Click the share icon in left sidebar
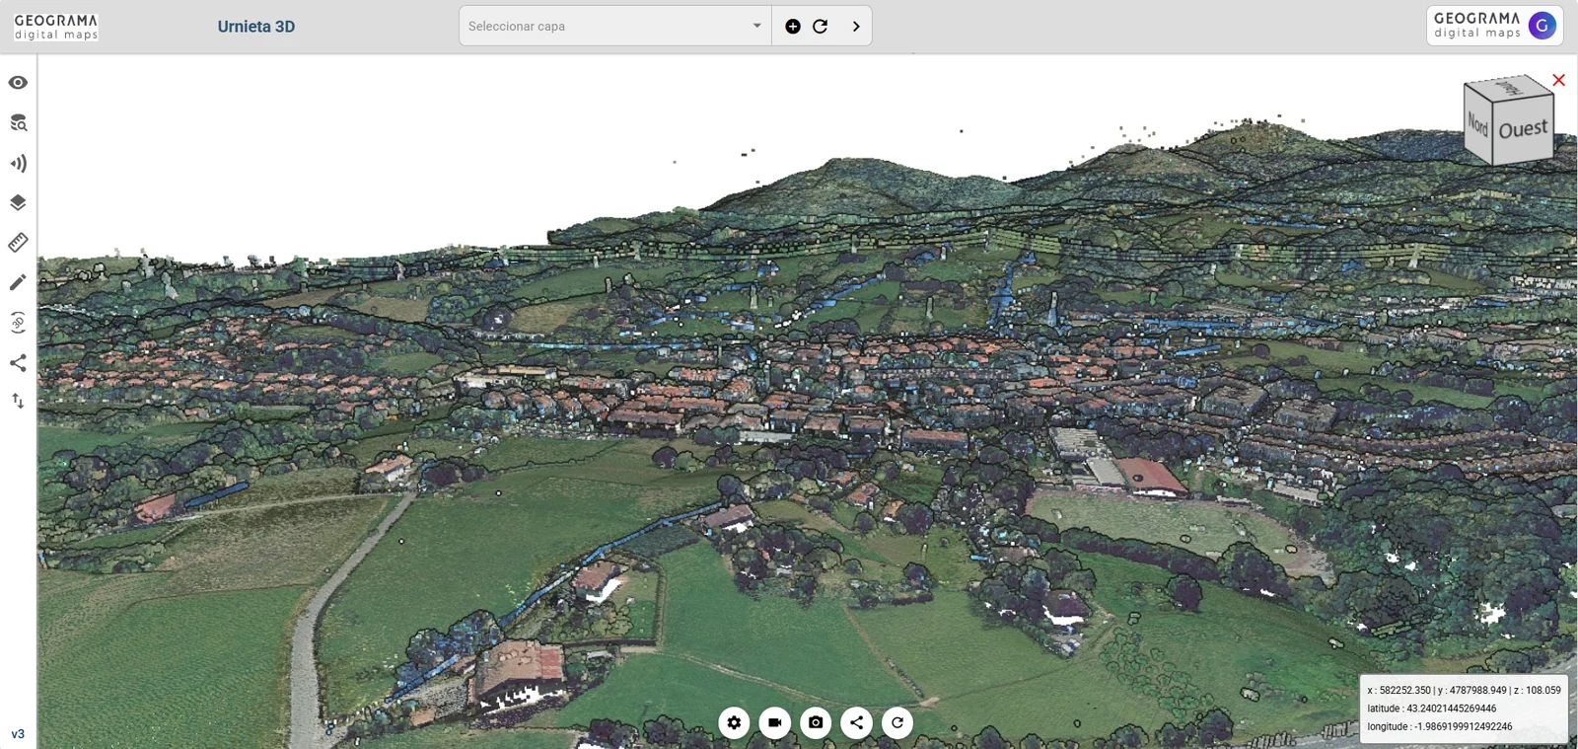Viewport: 1578px width, 749px height. 18,363
